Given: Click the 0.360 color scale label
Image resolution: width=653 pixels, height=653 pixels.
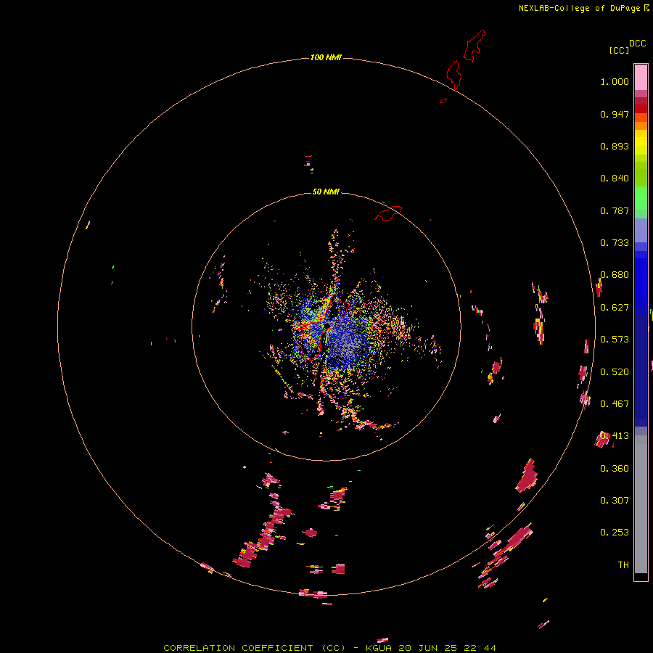Looking at the screenshot, I should tap(615, 469).
